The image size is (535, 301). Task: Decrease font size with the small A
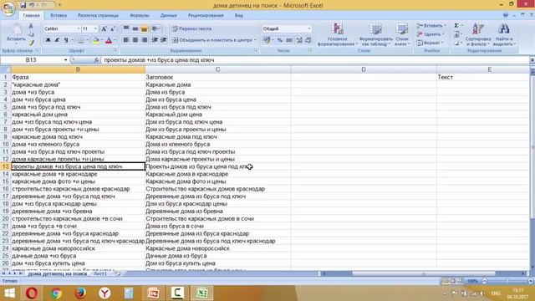tap(112, 28)
